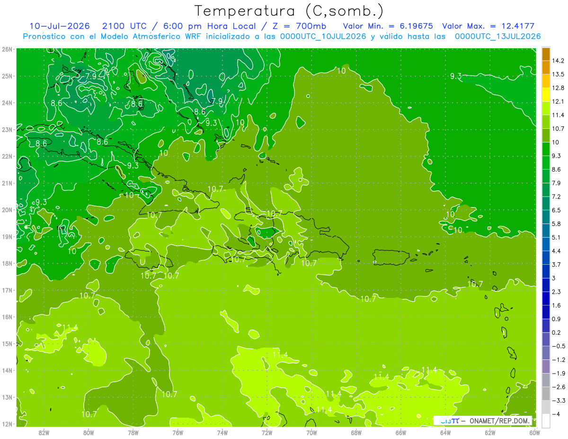Click the top orange-brown swatch above 14.2
The height and width of the screenshot is (439, 568).
click(x=546, y=54)
